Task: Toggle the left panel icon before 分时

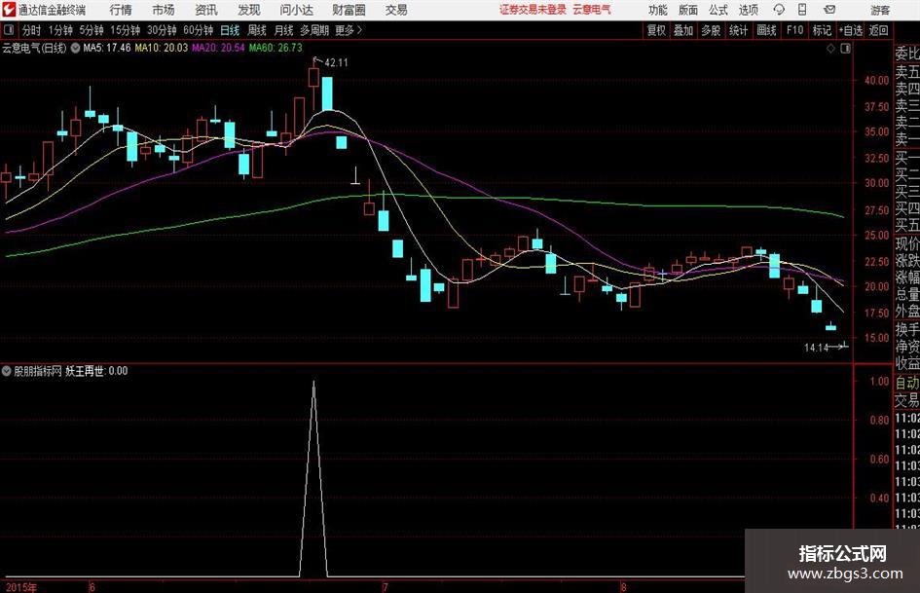Action: tap(9, 30)
